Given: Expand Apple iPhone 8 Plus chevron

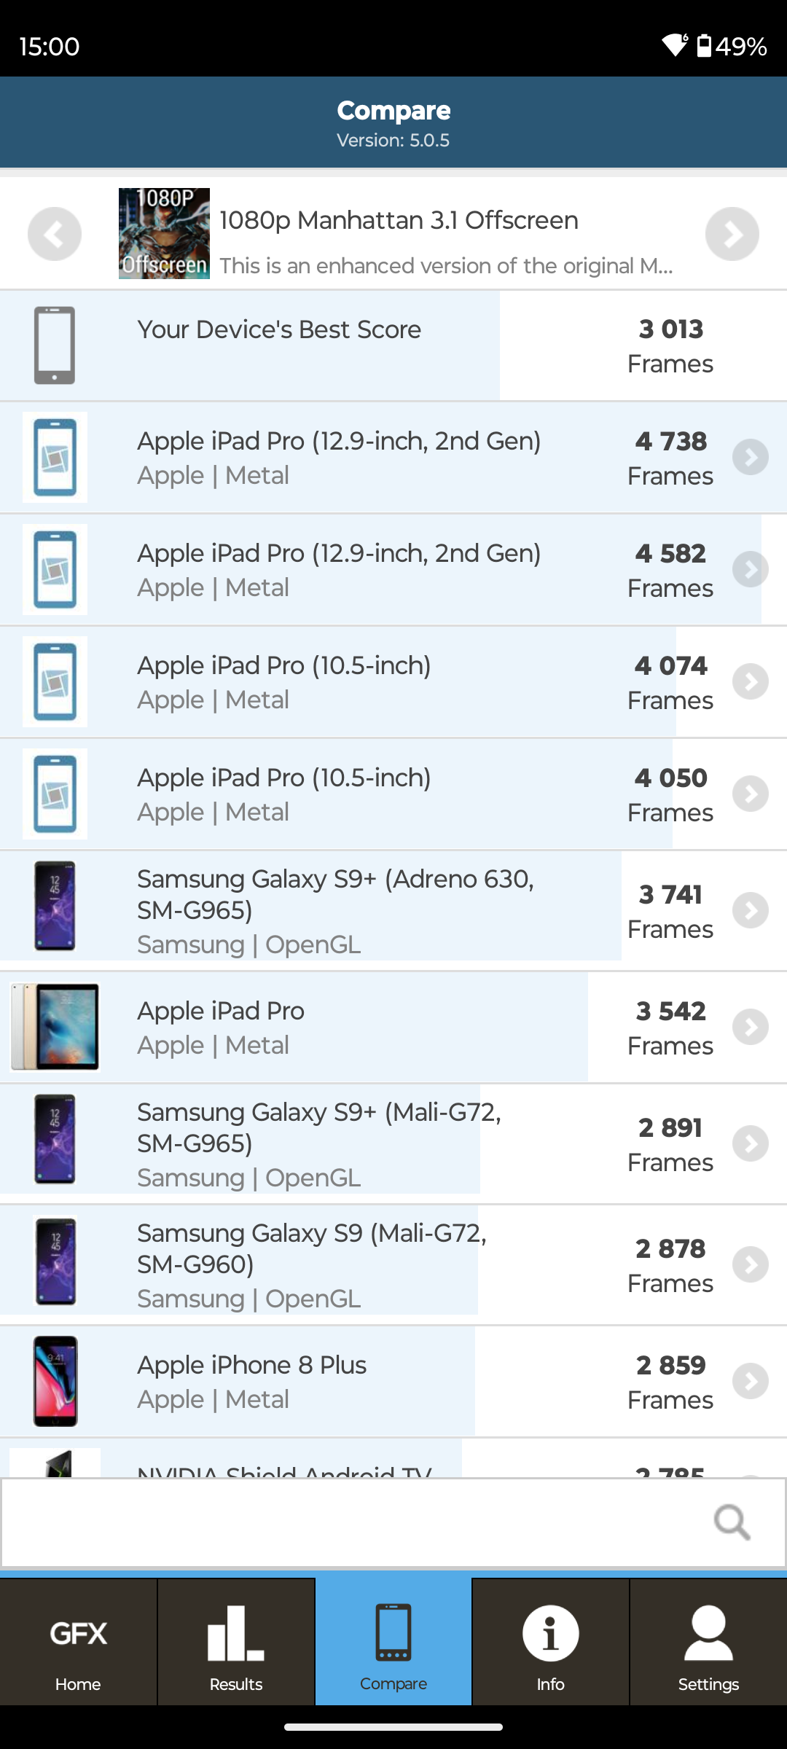Looking at the screenshot, I should [x=751, y=1382].
